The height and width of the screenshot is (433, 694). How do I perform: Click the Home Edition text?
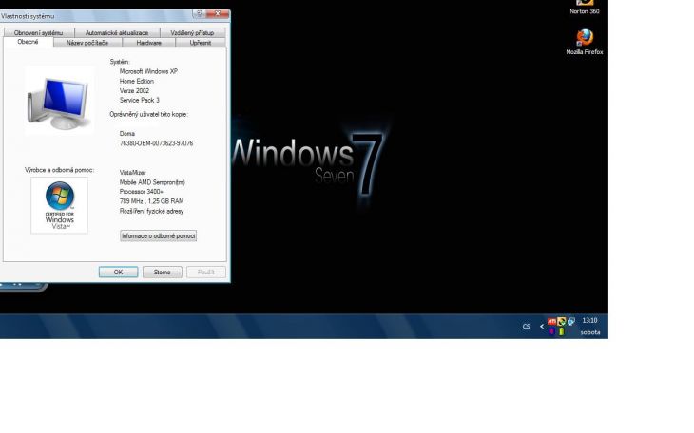pyautogui.click(x=136, y=81)
